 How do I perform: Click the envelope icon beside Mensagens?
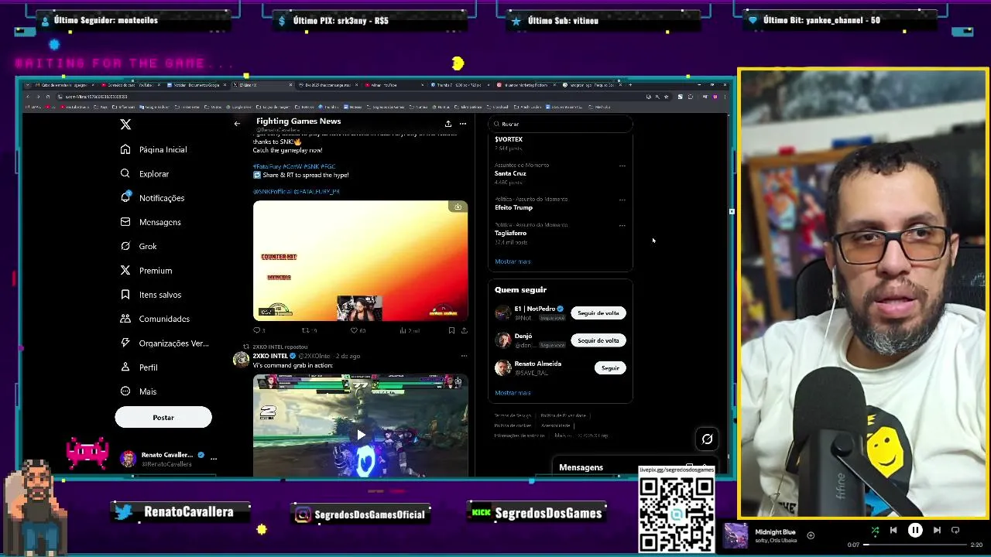coord(125,222)
